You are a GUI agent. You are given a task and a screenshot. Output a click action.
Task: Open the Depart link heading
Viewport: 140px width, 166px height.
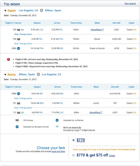coord(11,10)
